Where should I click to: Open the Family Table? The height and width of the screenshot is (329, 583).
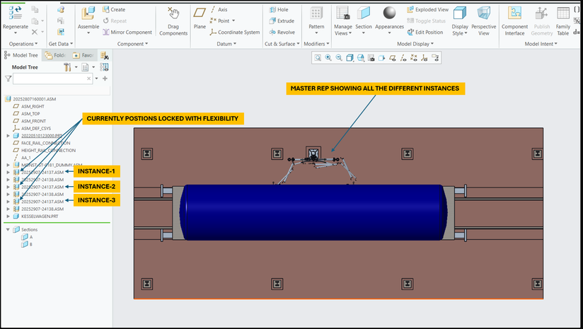coord(562,13)
